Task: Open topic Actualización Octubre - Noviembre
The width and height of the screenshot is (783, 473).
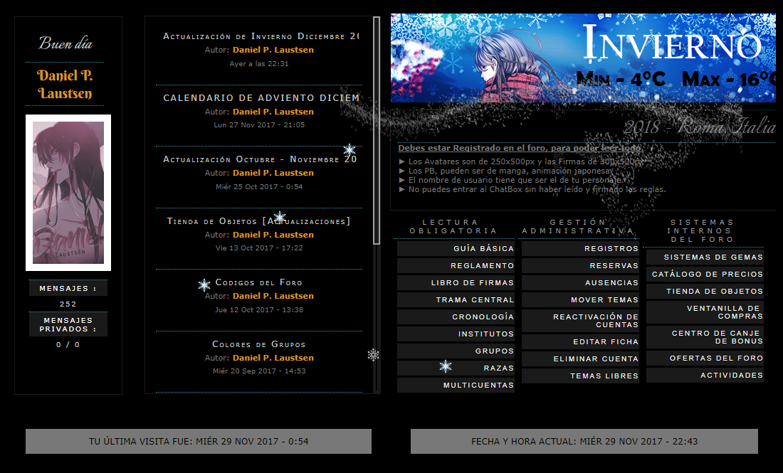Action: (x=260, y=159)
